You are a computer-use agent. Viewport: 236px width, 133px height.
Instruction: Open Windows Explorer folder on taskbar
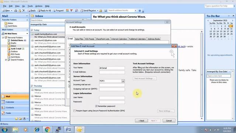click(x=15, y=130)
